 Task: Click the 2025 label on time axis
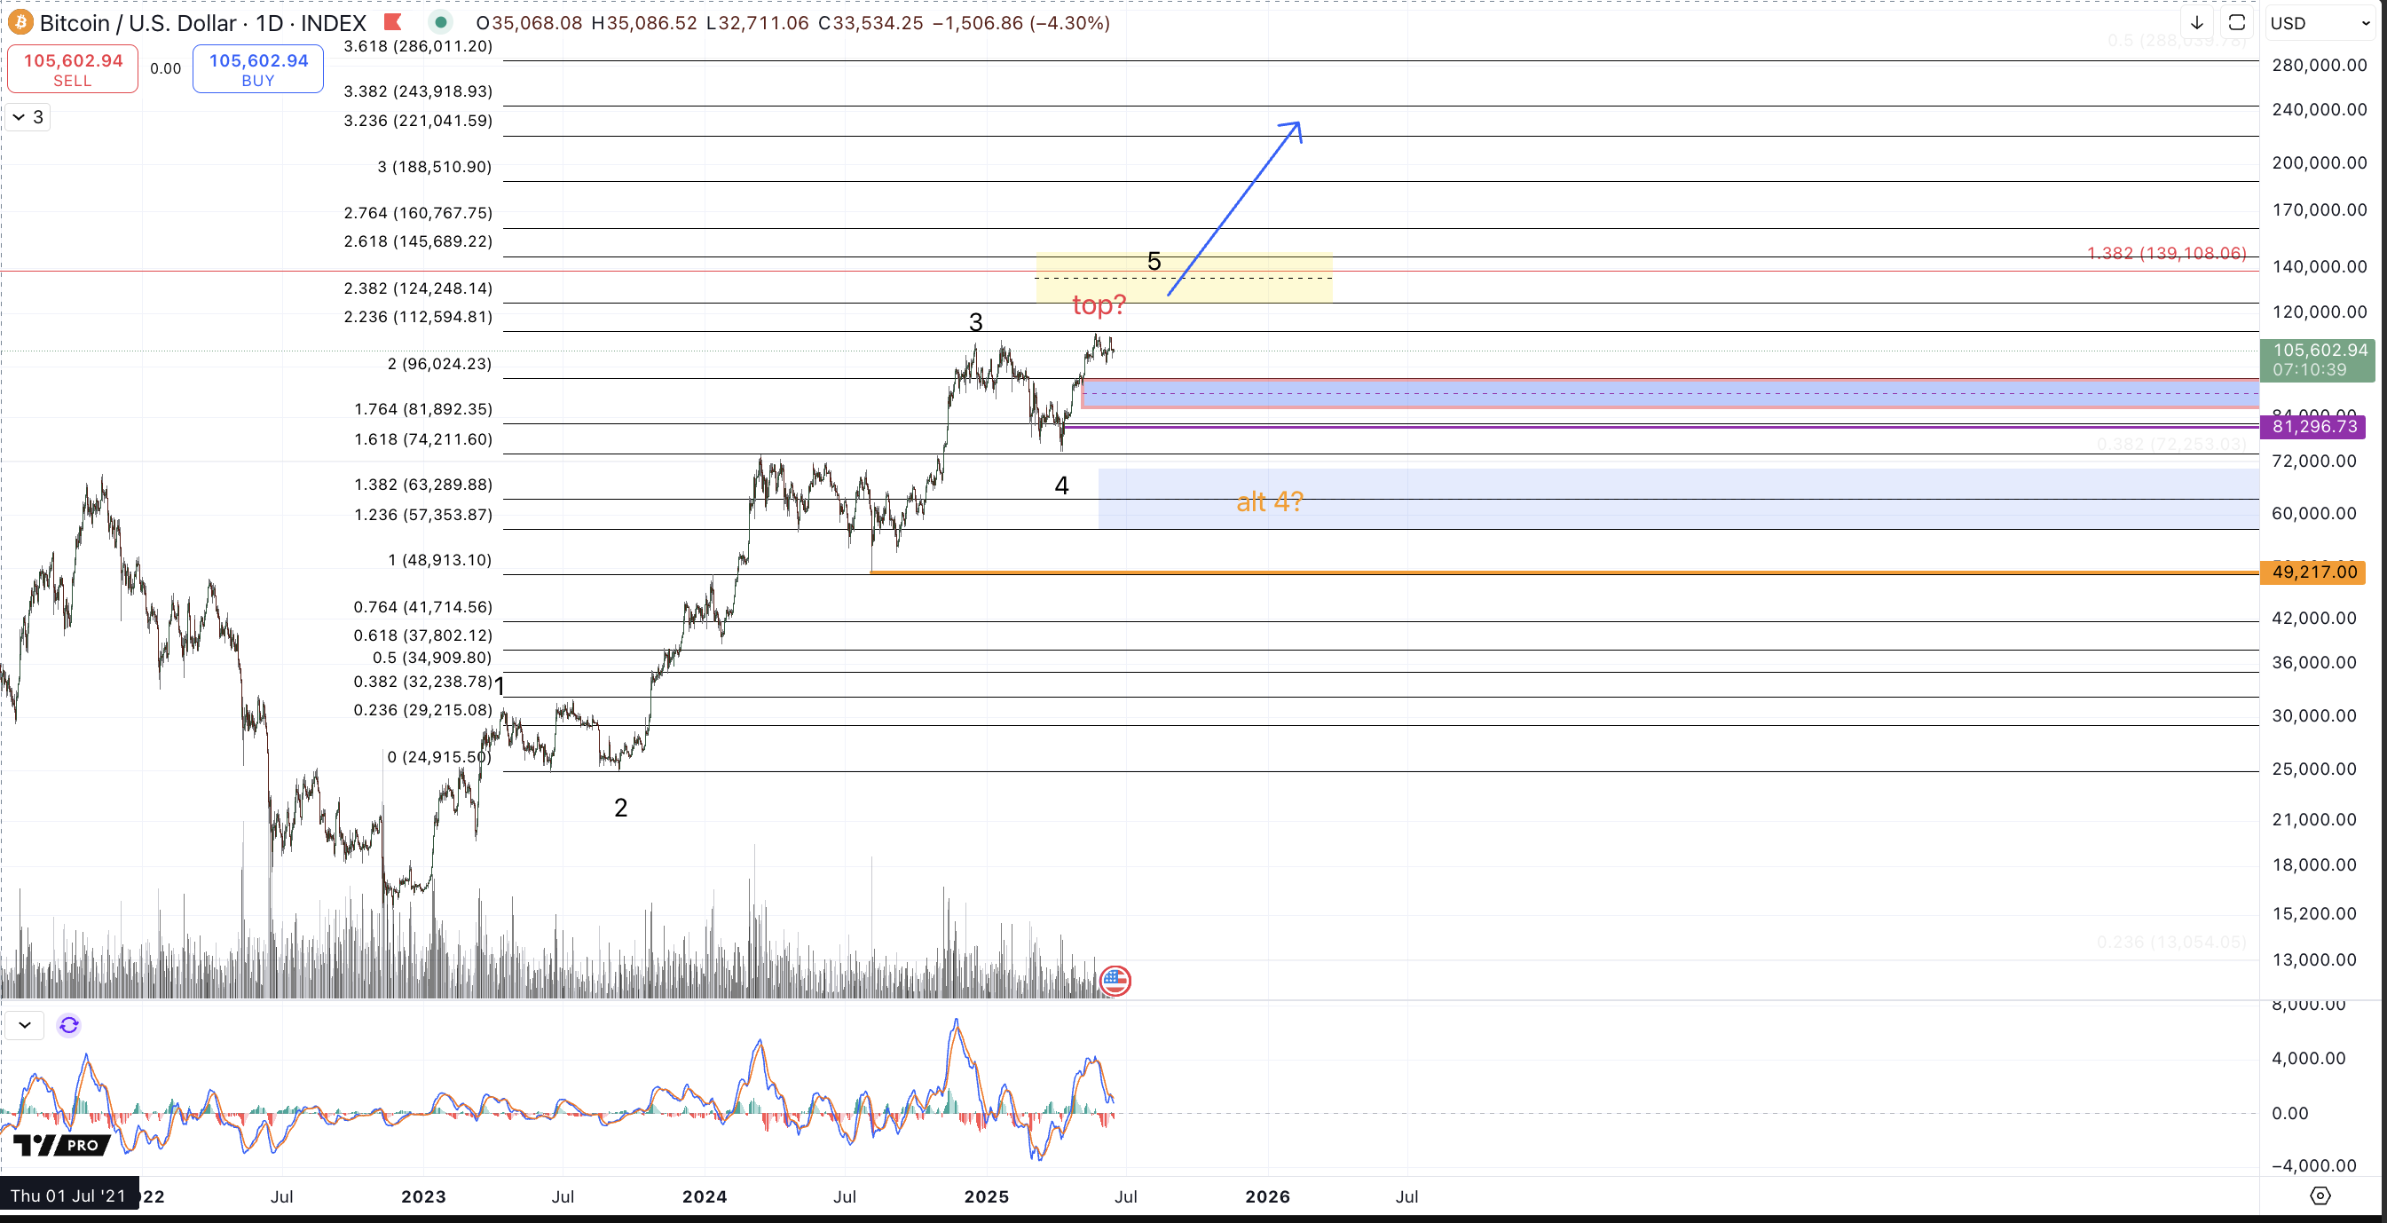pos(986,1196)
